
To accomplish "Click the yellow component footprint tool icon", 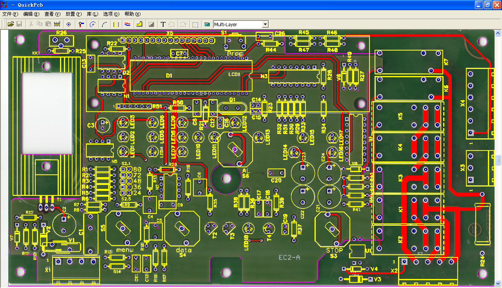I will click(116, 24).
